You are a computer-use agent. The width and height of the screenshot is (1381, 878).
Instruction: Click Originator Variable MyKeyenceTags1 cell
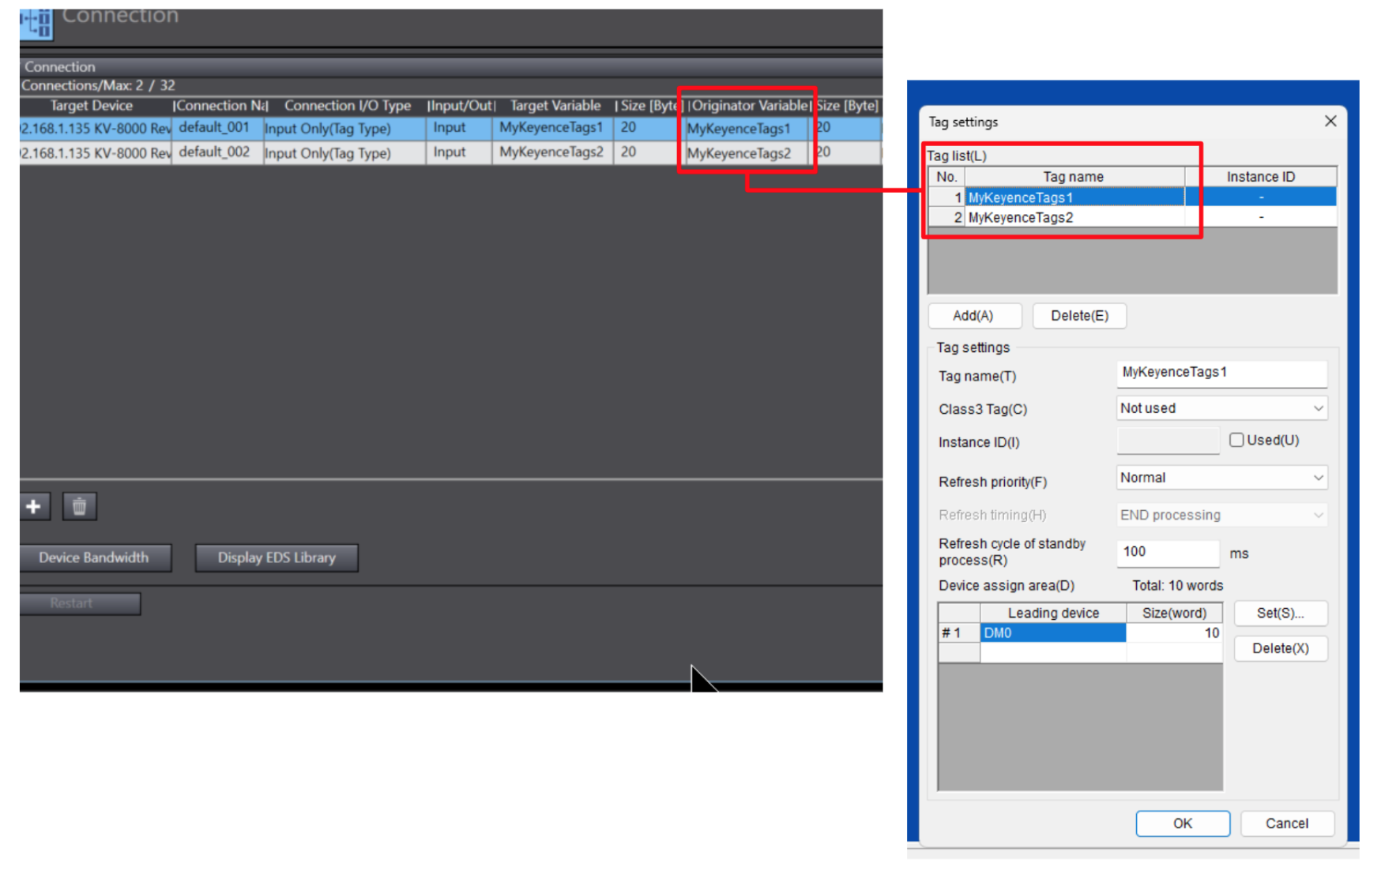(747, 128)
